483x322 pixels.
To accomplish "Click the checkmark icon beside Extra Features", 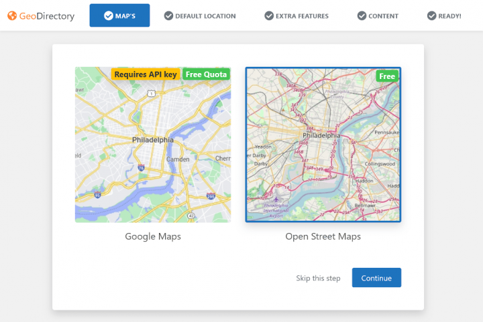I will [268, 15].
